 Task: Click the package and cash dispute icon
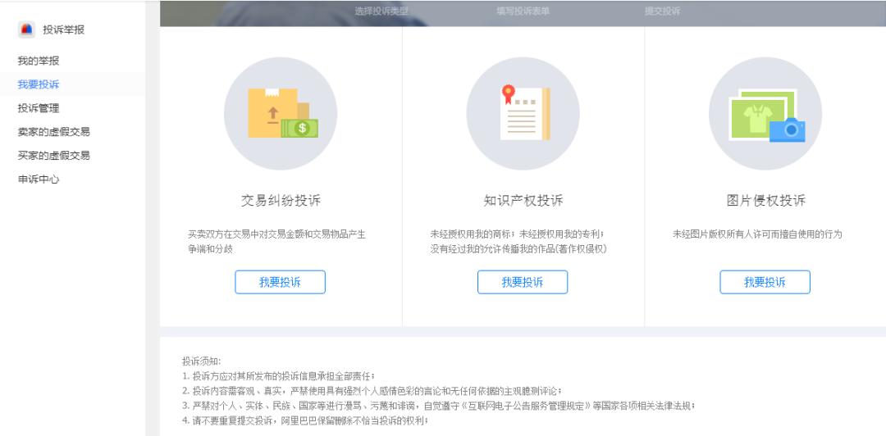click(x=281, y=114)
